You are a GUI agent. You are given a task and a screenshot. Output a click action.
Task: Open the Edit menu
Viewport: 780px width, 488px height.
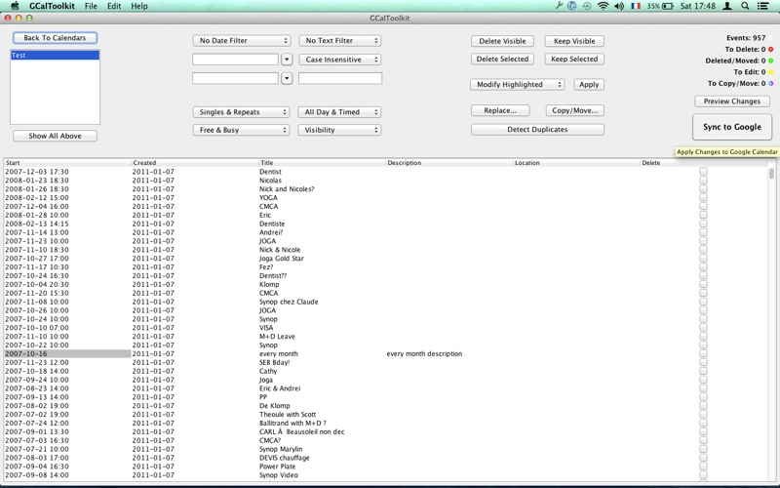(114, 6)
